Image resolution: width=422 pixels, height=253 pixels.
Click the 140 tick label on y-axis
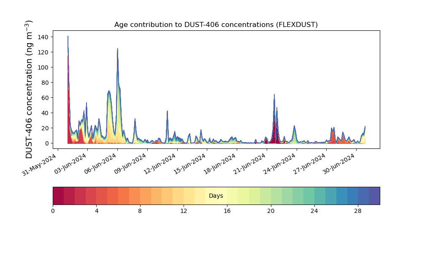43,37
